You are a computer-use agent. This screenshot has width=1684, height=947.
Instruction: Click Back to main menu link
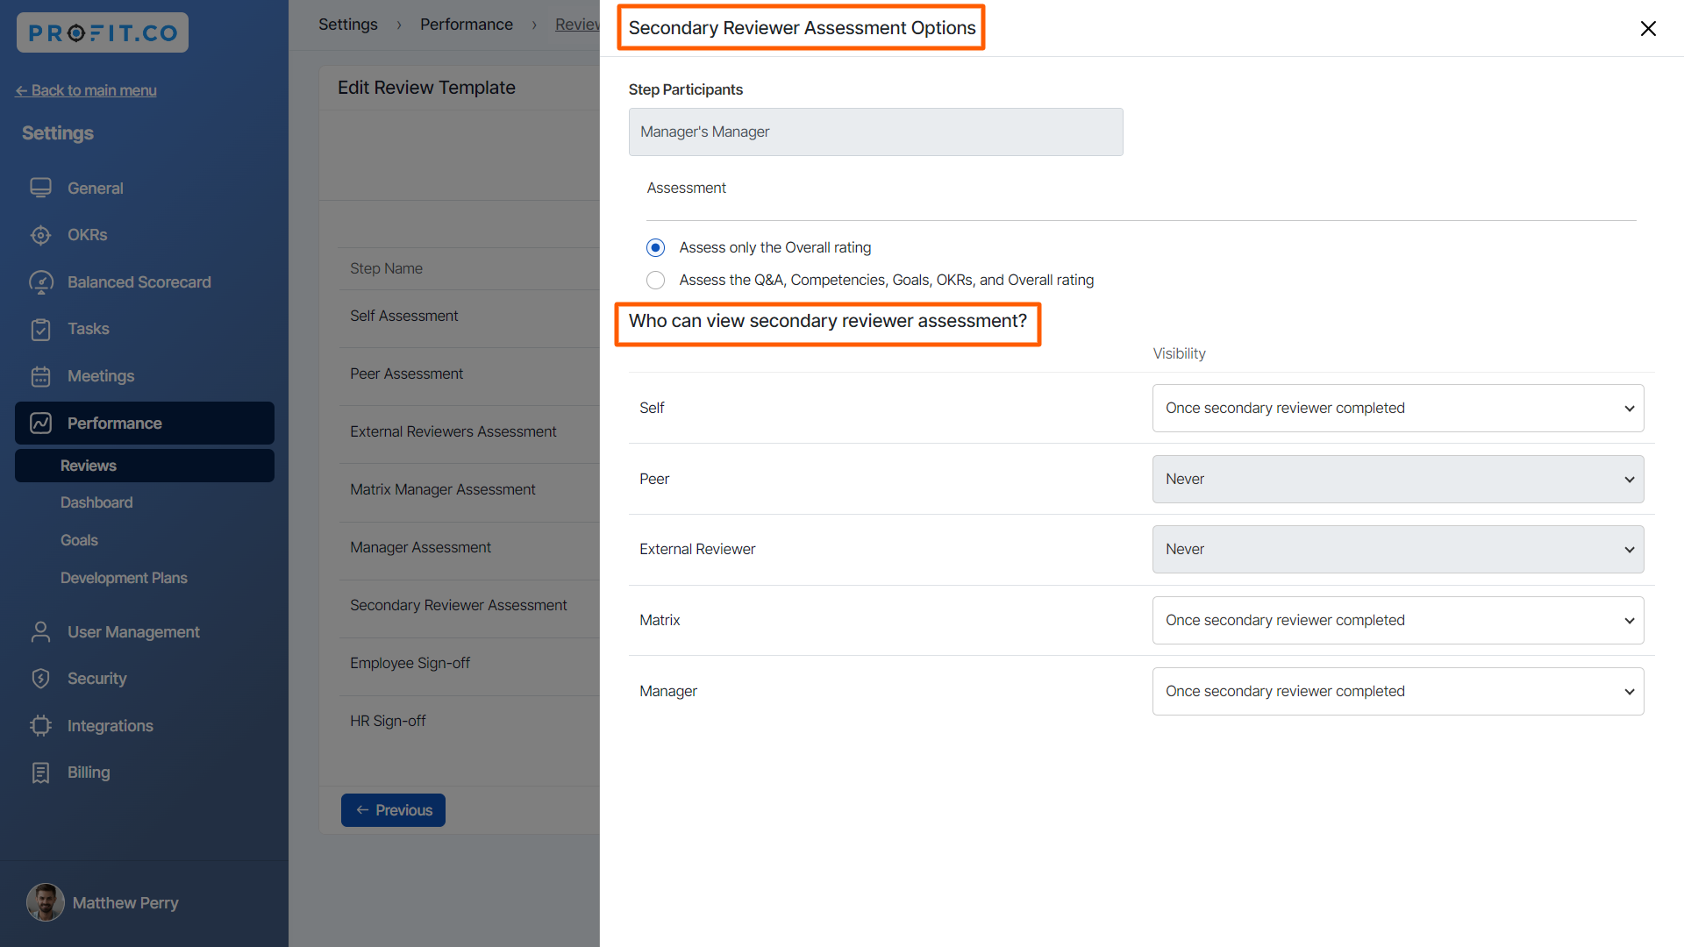(x=86, y=90)
